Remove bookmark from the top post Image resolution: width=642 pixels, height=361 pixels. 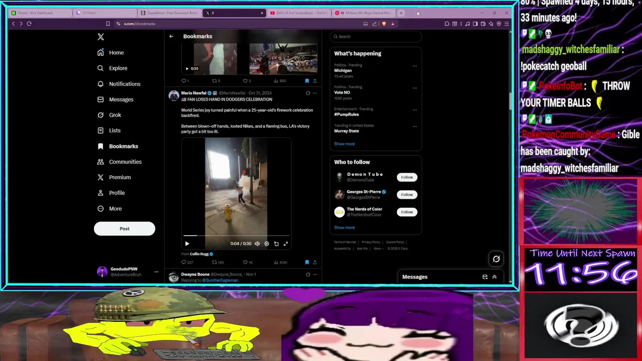307,81
